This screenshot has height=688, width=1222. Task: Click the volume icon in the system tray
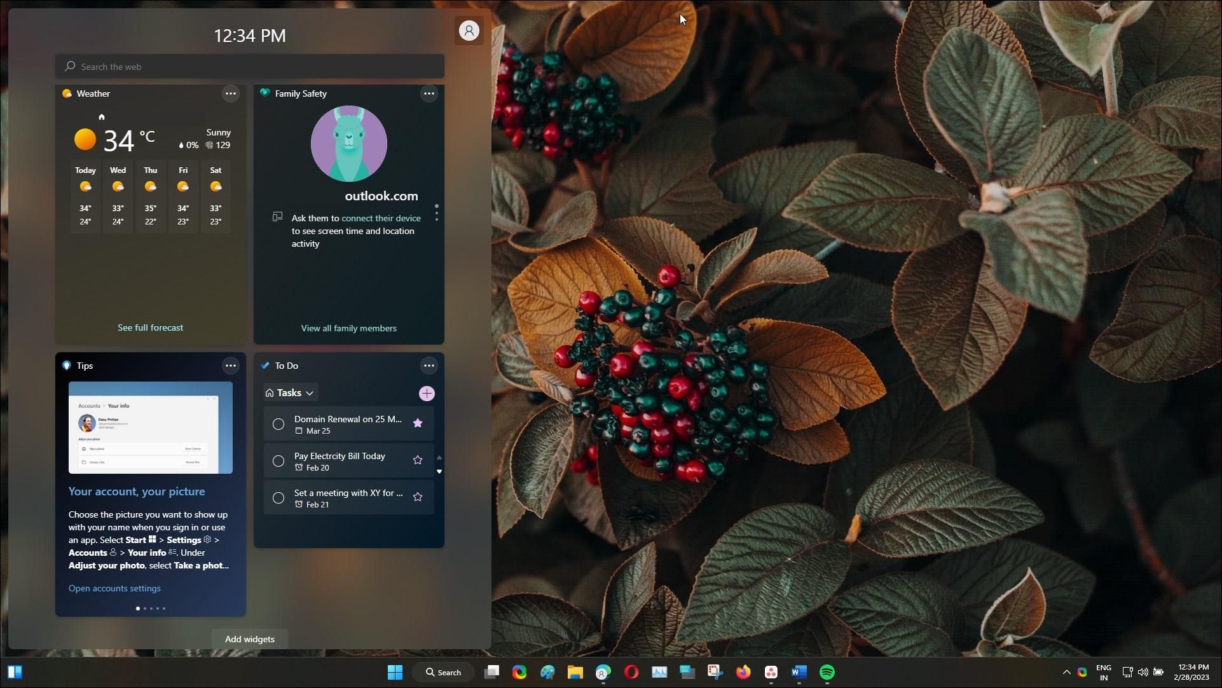click(x=1143, y=672)
